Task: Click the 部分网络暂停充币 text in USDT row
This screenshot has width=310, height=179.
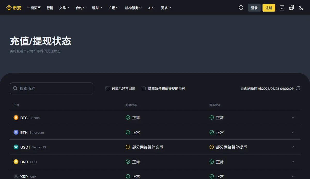Action: 148,147
